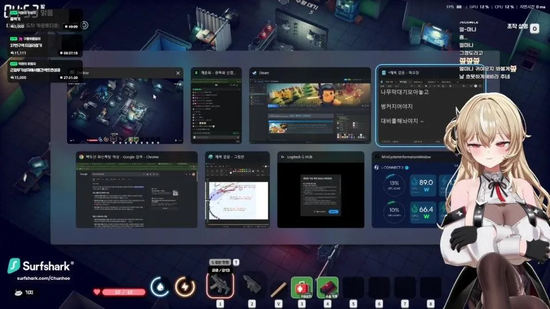Open the Chrome 백두산 화산폭발 예상 search window
Screen dimensions: 550x309
point(137,189)
